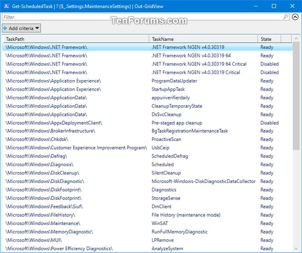Select Microsoft-Windows-DiskDiagnosticDataCollector task

[147, 181]
